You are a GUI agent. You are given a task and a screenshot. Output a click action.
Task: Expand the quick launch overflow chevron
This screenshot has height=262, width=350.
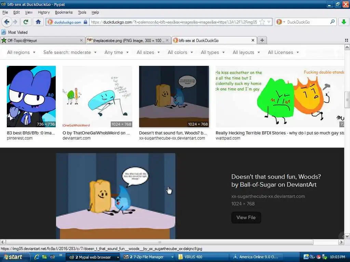60,255
